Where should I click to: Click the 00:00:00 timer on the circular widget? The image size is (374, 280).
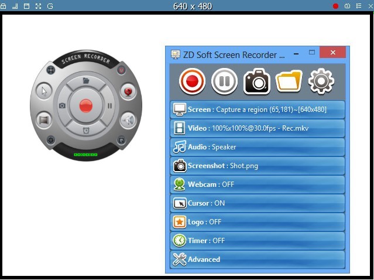(85, 155)
